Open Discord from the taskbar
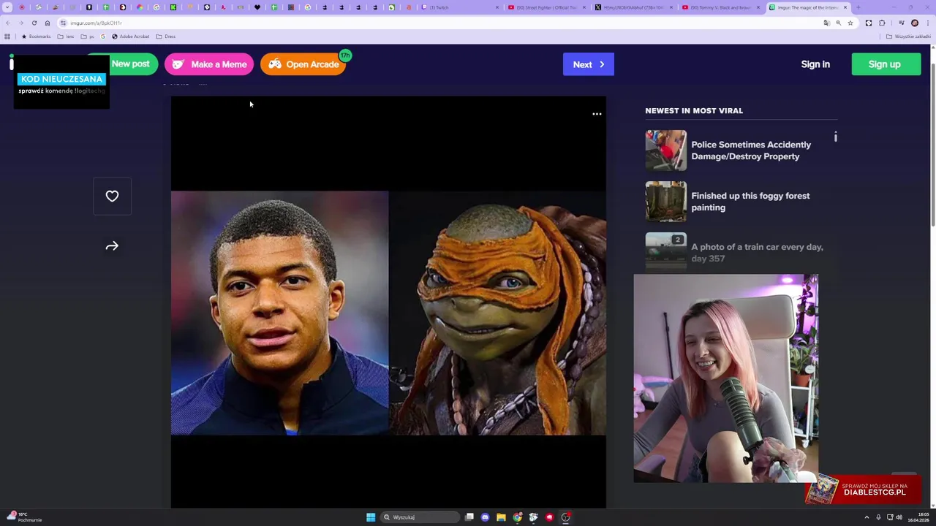Screen dimensions: 936x526 pyautogui.click(x=485, y=517)
